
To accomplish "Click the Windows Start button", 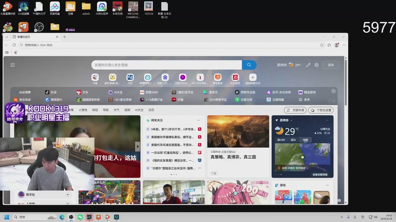I will tap(7, 217).
